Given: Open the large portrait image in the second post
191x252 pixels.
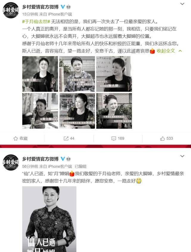Looking at the screenshot, I should (x=49, y=219).
